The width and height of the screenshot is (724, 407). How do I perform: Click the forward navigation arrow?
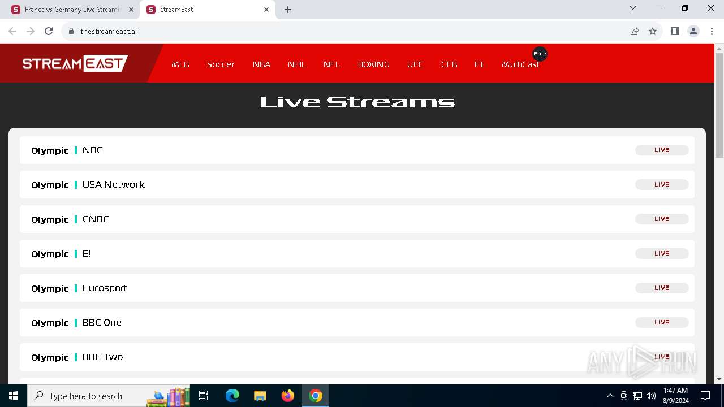(x=31, y=31)
